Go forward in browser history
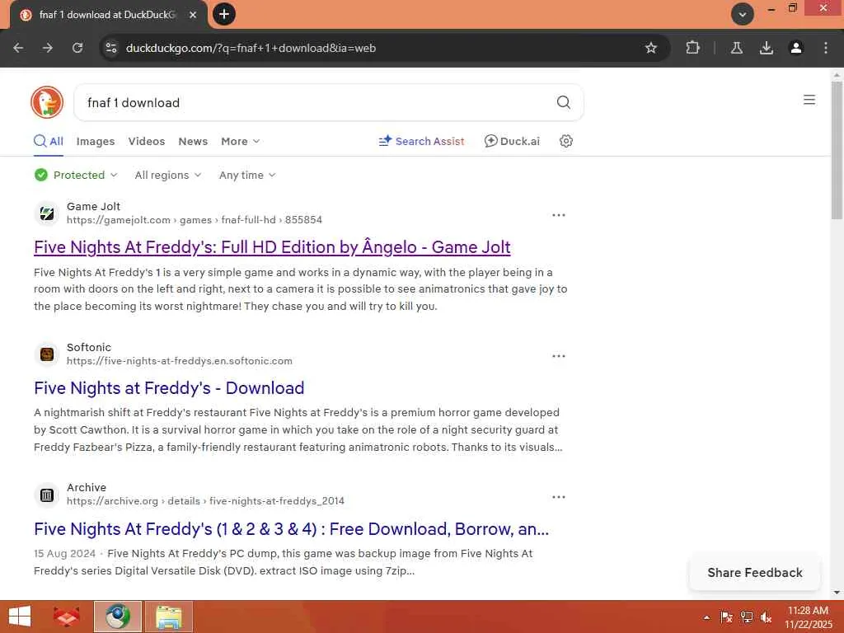This screenshot has height=633, width=844. [x=48, y=48]
